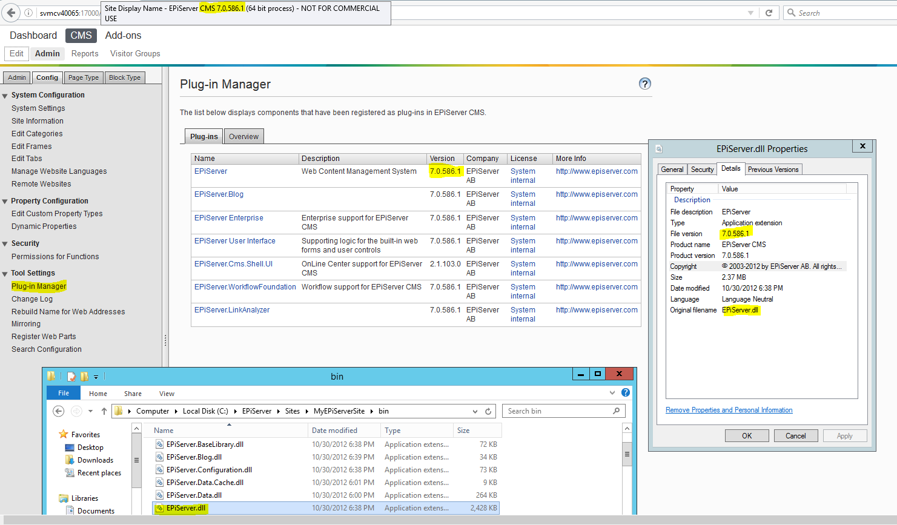Open the customize quick access toolbar dropdown
Viewport: 897px width, 525px height.
pos(96,377)
